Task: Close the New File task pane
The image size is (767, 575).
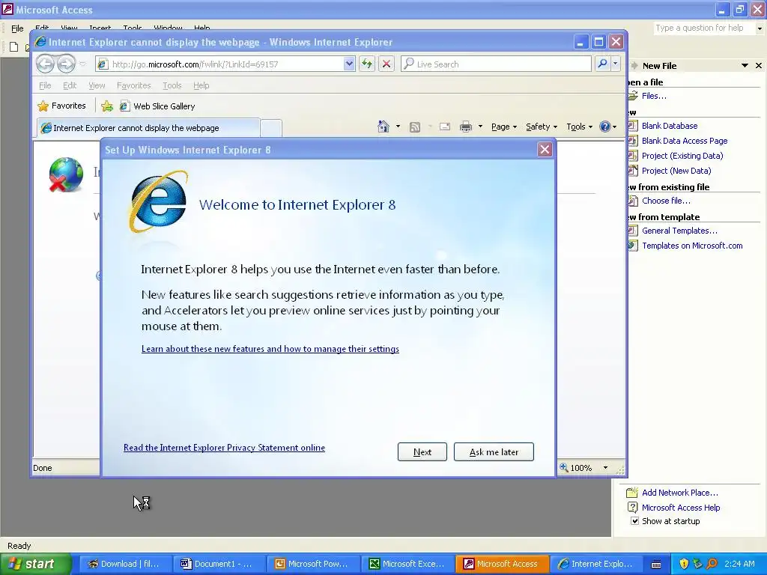Action: (x=759, y=66)
